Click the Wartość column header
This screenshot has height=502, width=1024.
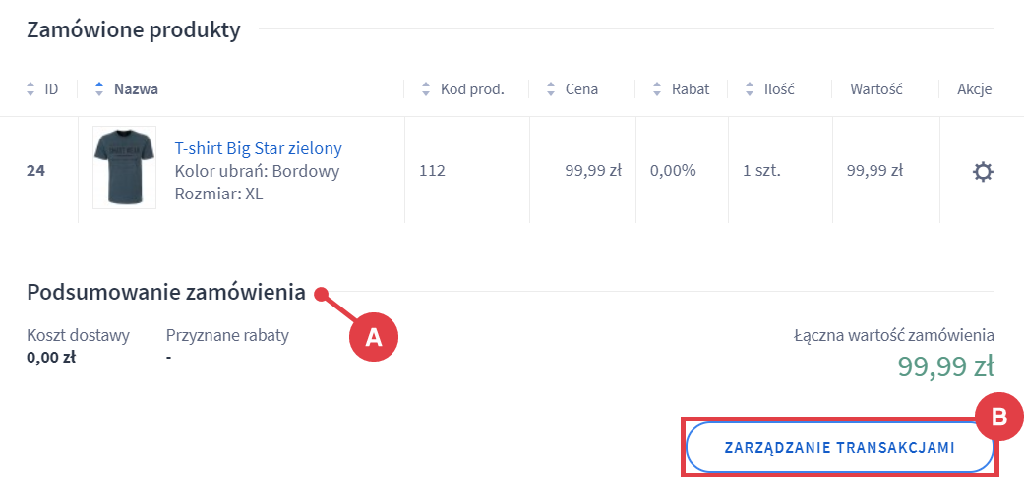(874, 89)
